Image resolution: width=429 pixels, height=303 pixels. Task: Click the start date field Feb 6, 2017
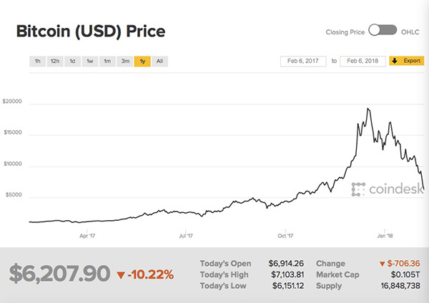point(303,61)
